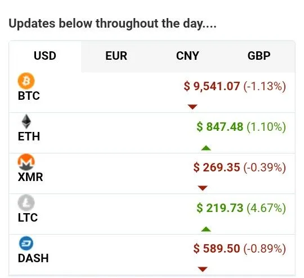Switch to the USD currency tab
This screenshot has width=304, height=278.
tap(45, 56)
